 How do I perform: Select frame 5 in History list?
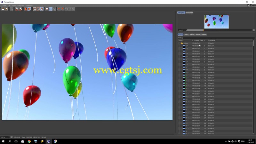click(x=215, y=59)
